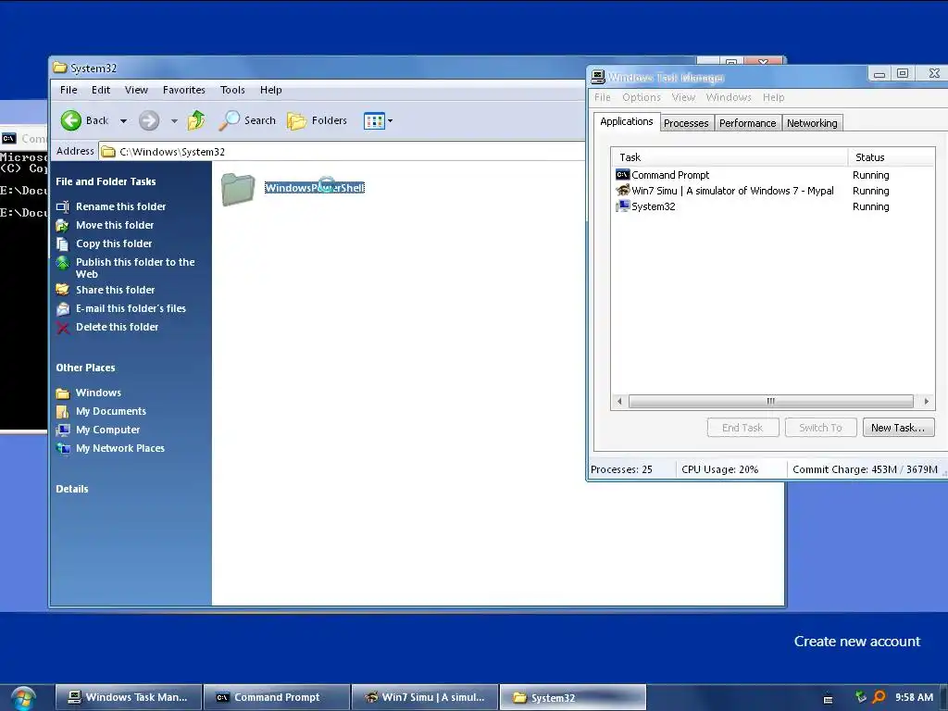The width and height of the screenshot is (948, 711).
Task: Click Rename this folder link
Action: (120, 206)
